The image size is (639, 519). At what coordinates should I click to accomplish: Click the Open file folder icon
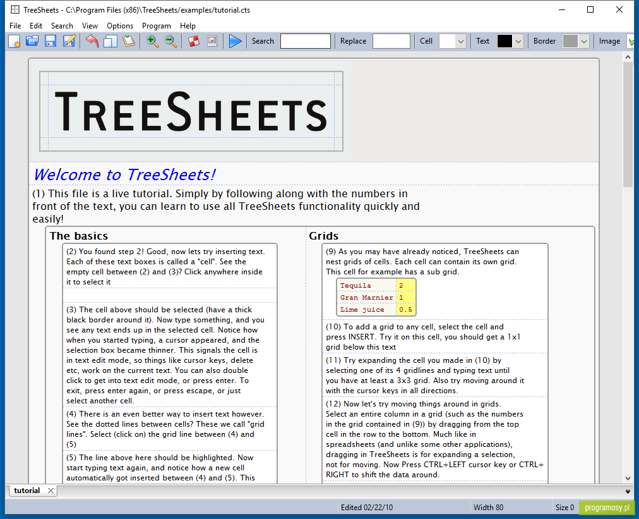pyautogui.click(x=32, y=41)
